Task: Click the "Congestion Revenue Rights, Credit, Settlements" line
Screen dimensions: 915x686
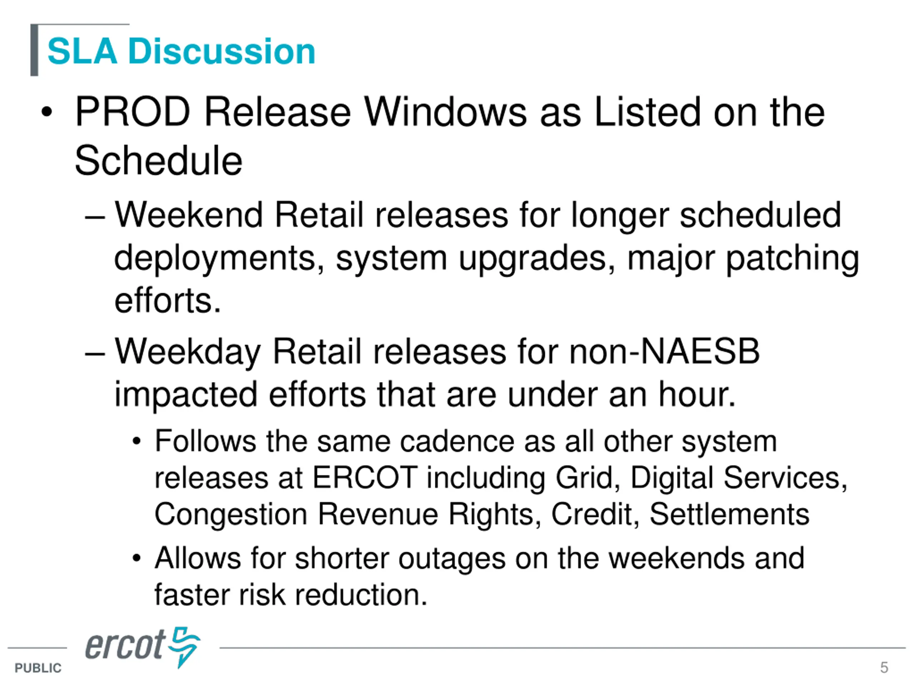Action: pos(482,514)
